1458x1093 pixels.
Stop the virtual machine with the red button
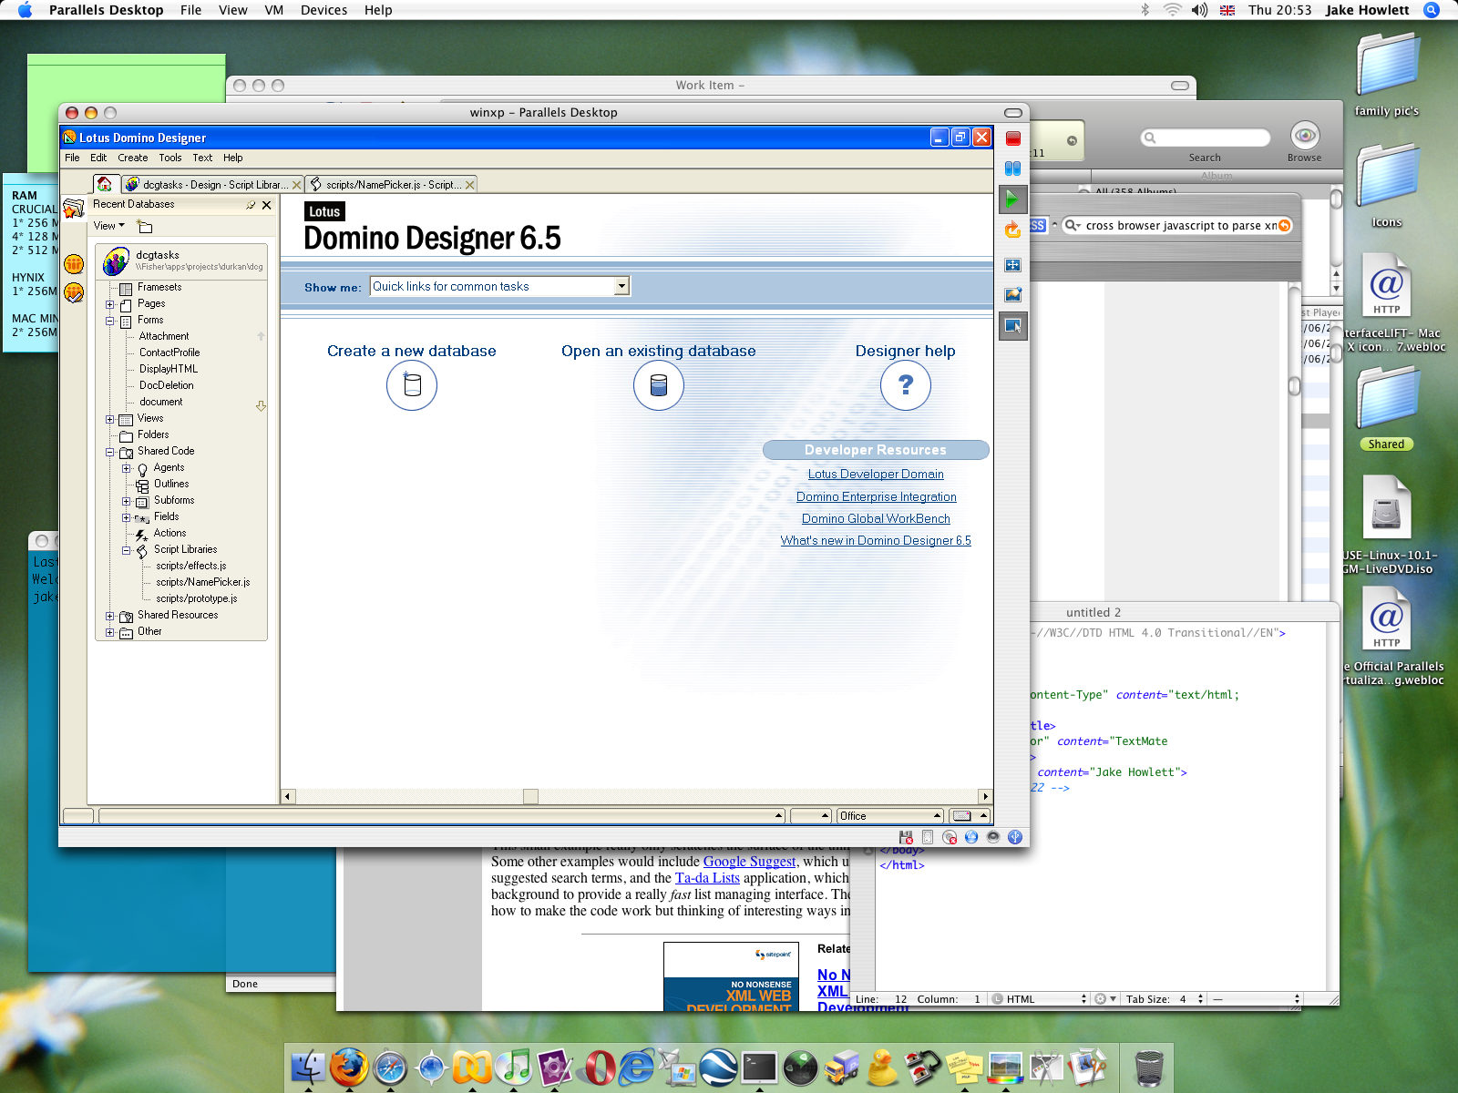(x=1012, y=138)
